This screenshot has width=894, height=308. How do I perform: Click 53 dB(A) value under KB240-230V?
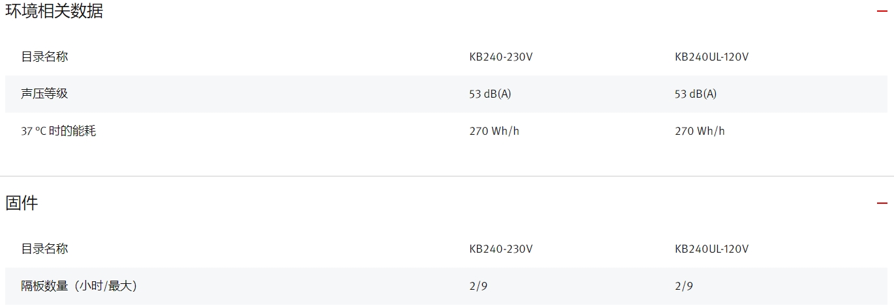click(490, 94)
